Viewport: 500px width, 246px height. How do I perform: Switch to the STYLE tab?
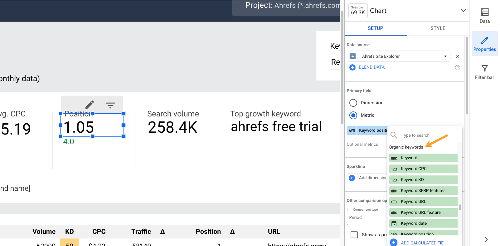pyautogui.click(x=438, y=28)
